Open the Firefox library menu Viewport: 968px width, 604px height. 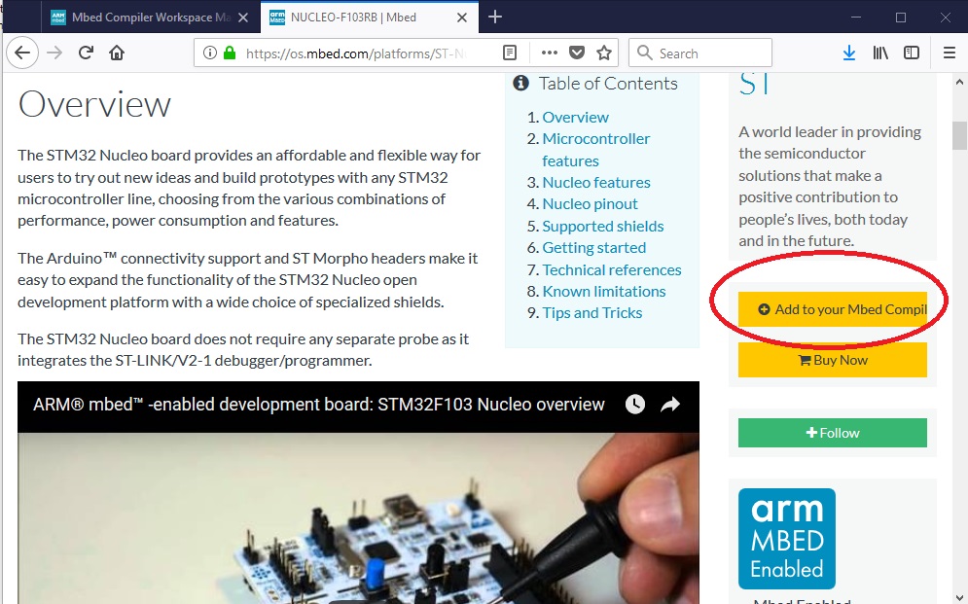pos(880,53)
